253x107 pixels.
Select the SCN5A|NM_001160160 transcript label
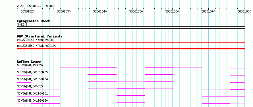(x=32, y=100)
